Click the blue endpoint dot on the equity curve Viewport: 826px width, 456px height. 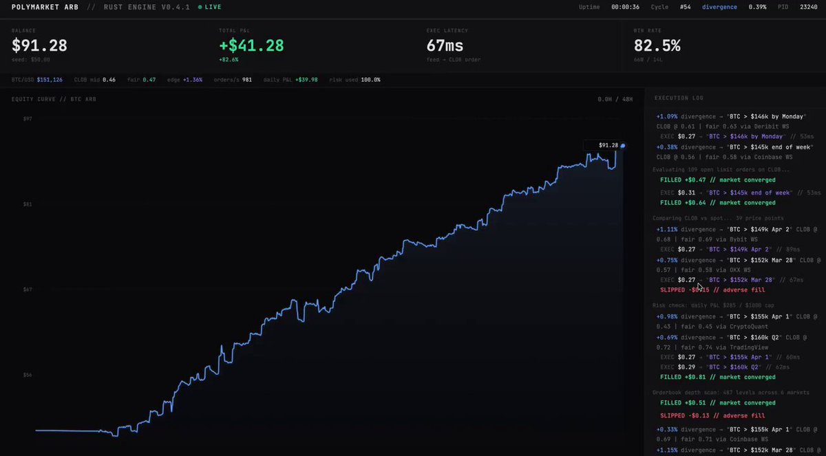(x=623, y=145)
